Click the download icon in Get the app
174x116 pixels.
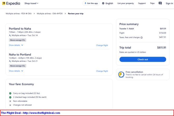pyautogui.click(x=85, y=3)
